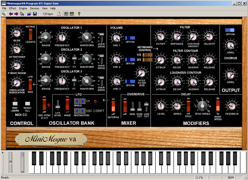Toggle the Delay Sync on/off switch
The height and width of the screenshot is (180, 248).
pos(188,106)
